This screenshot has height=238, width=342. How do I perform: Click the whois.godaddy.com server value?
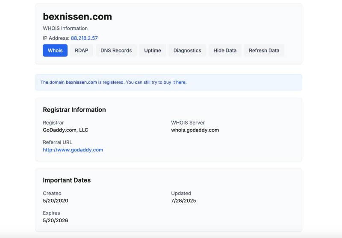[x=195, y=130]
